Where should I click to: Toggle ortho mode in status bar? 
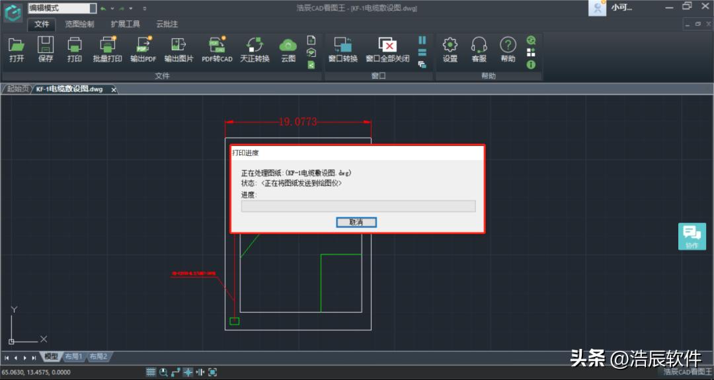(176, 372)
